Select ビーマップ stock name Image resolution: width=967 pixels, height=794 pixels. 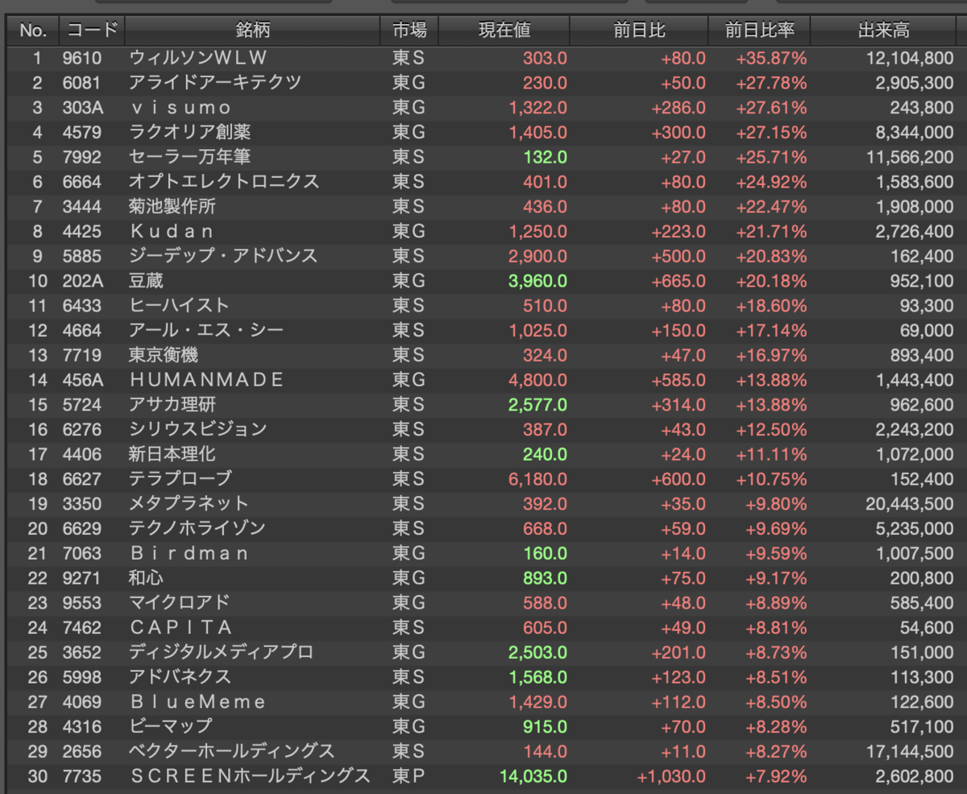[171, 727]
